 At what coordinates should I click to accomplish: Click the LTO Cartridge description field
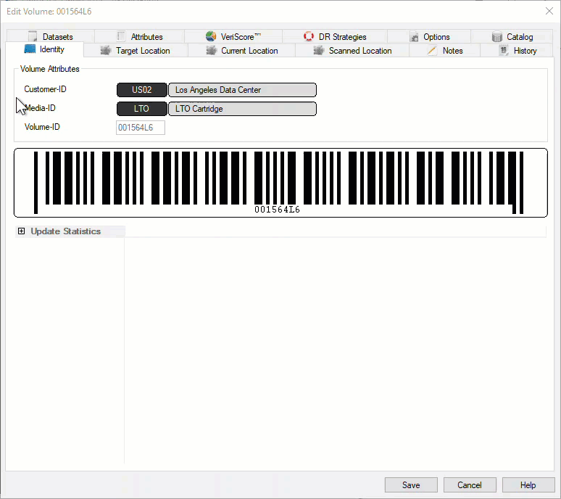242,109
